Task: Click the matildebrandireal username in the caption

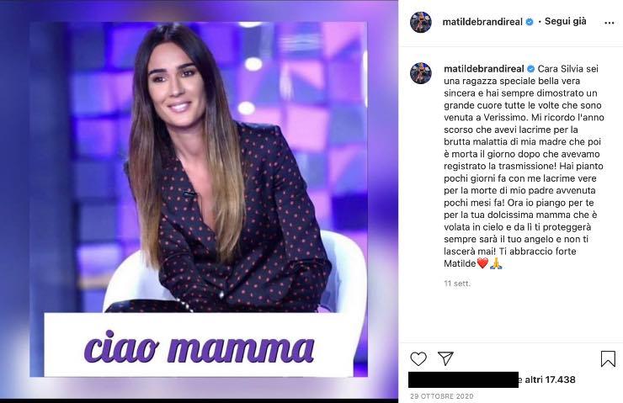Action: pos(484,69)
